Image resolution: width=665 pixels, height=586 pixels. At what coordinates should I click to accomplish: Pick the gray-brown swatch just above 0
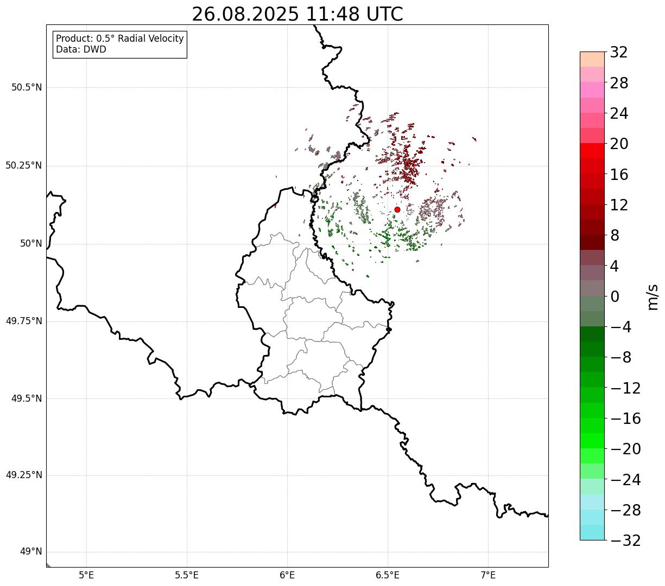[x=592, y=288]
